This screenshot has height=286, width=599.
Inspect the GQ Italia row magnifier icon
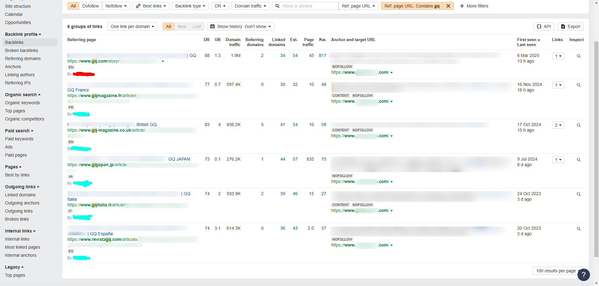578,195
